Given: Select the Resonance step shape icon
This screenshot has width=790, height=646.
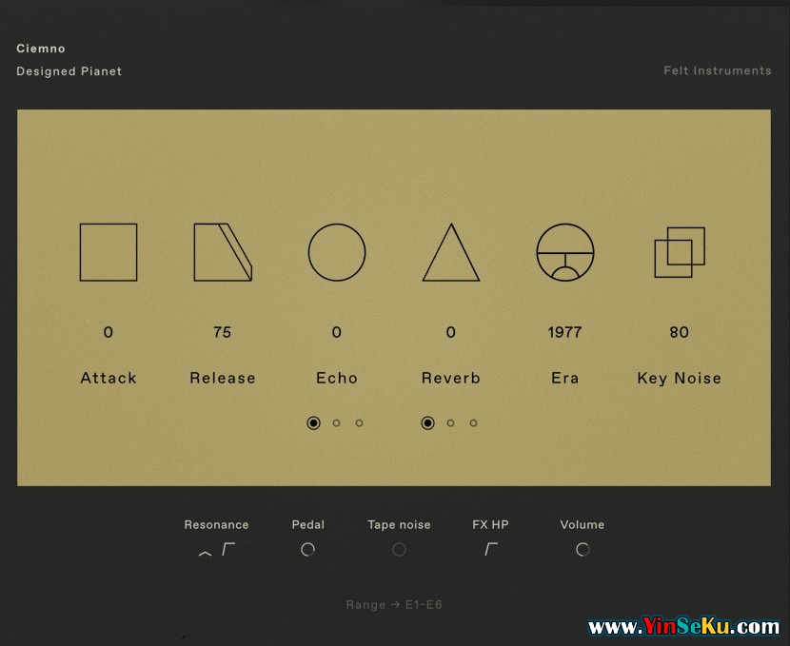Looking at the screenshot, I should 228,549.
